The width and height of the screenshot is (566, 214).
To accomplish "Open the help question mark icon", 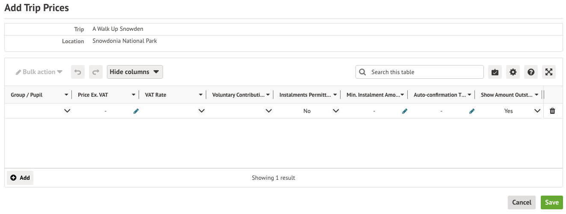I will tap(531, 72).
